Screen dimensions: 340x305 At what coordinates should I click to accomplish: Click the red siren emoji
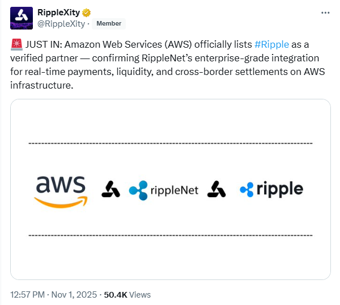[16, 44]
